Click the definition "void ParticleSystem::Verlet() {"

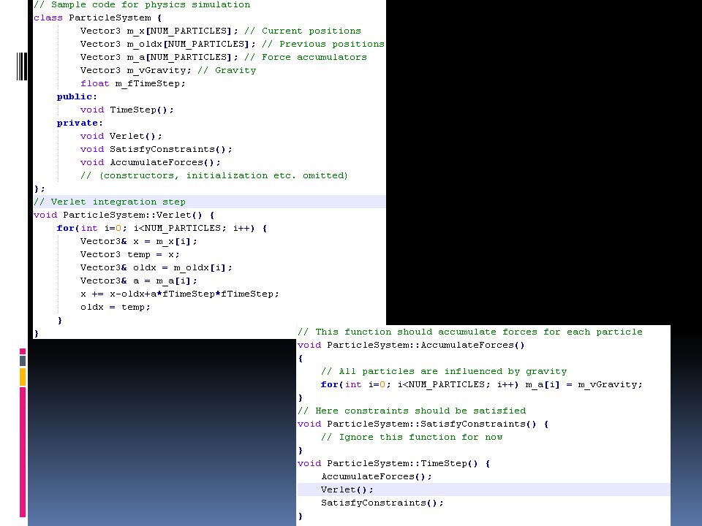click(x=124, y=215)
